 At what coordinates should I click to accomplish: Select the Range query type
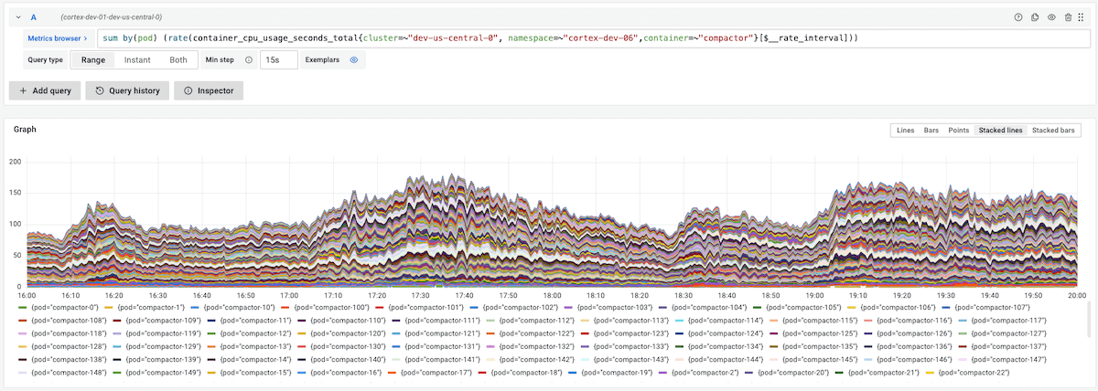[93, 59]
